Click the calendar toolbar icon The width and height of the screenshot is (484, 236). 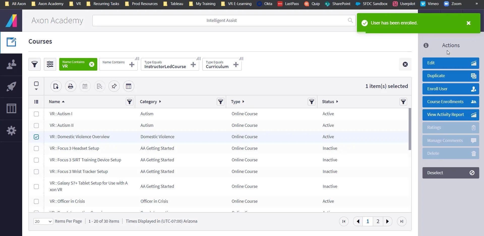tap(85, 86)
